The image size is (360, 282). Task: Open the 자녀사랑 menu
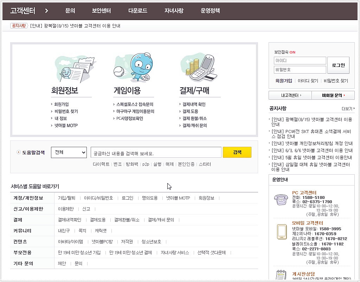[x=174, y=11]
